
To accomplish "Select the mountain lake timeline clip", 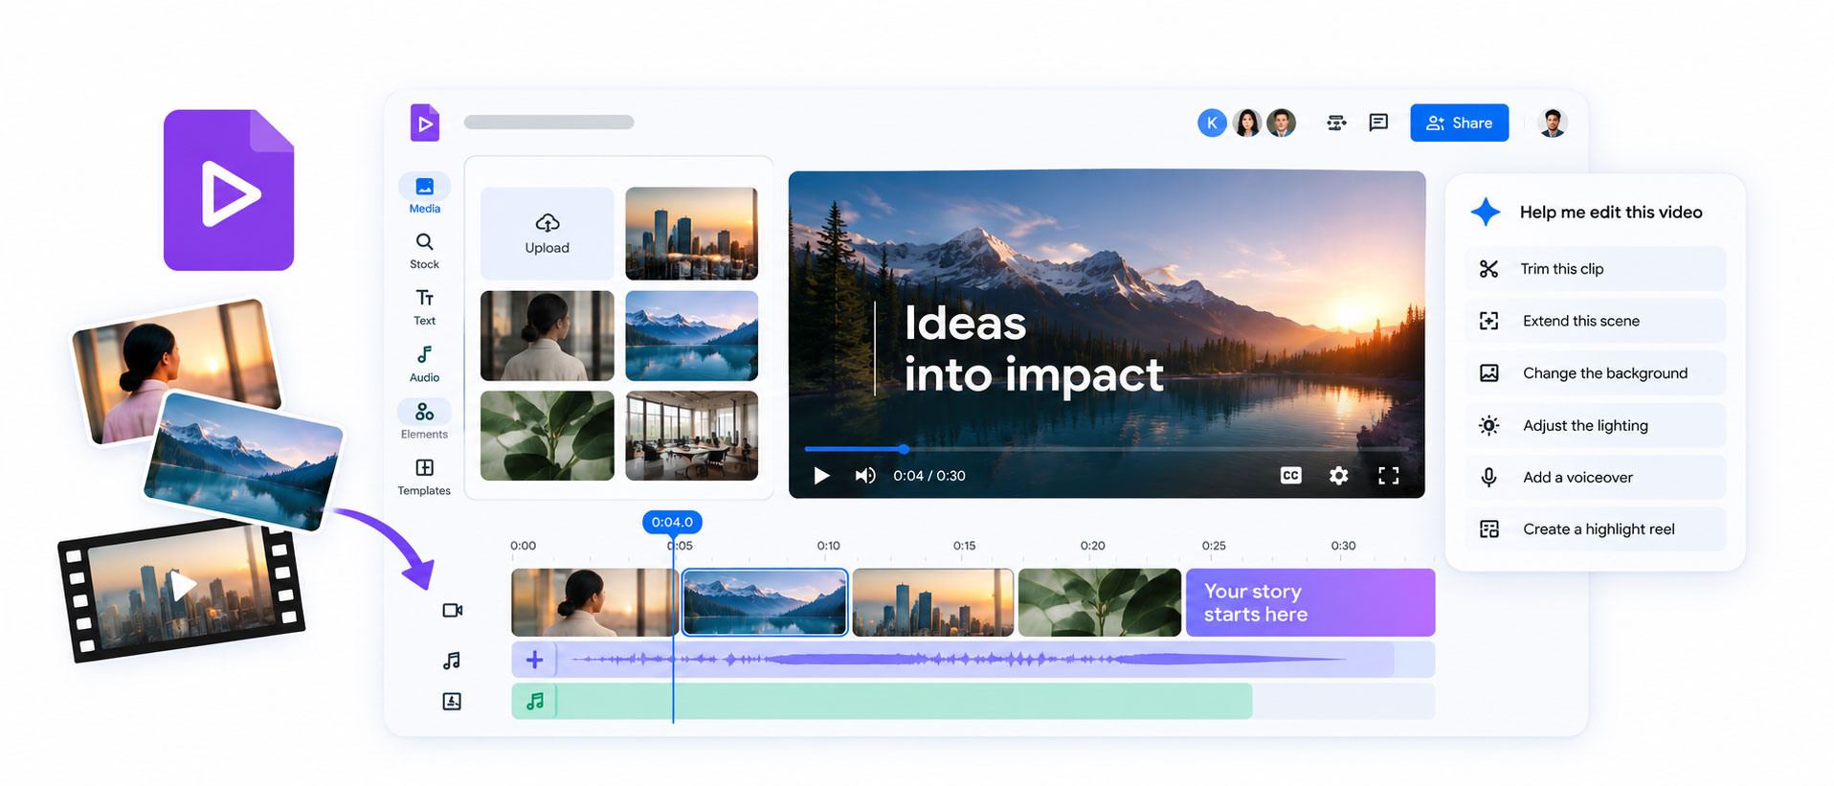I will coord(764,602).
